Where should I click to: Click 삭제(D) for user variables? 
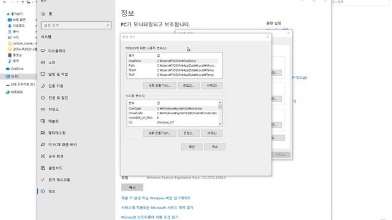[212, 86]
